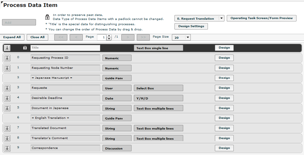Expand the Translated Document row arrow icon
The height and width of the screenshot is (155, 304).
[x=7, y=128]
